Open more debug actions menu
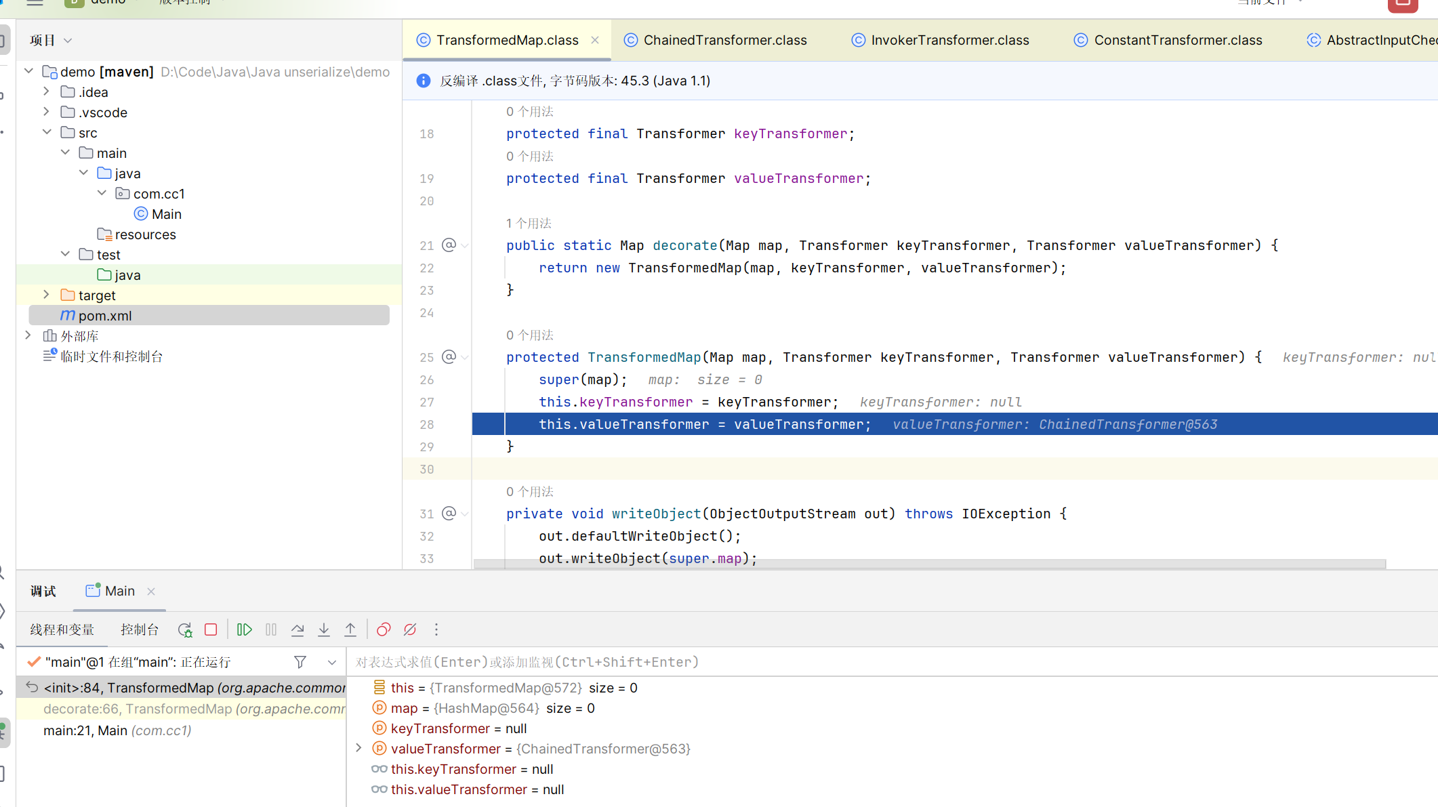1438x807 pixels. [x=436, y=629]
